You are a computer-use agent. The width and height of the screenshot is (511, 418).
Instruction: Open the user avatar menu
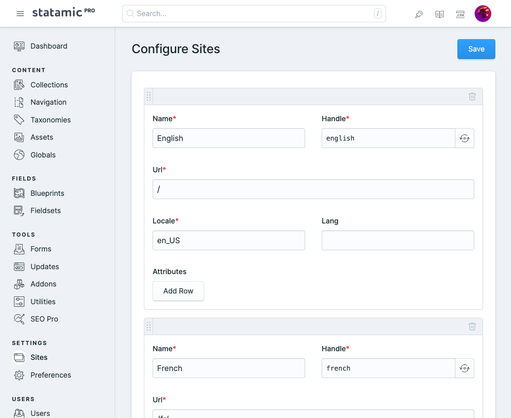483,13
